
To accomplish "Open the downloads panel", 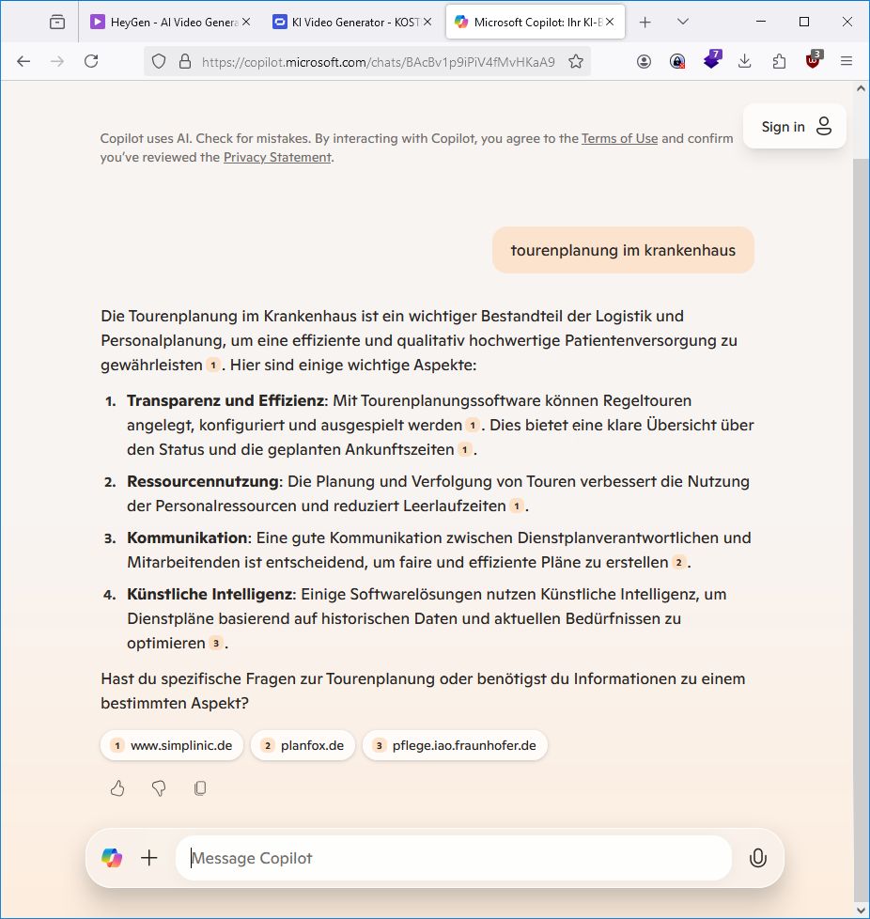I will click(x=745, y=61).
